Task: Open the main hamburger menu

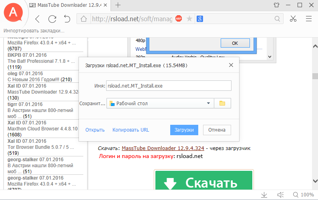Action: 309,19
